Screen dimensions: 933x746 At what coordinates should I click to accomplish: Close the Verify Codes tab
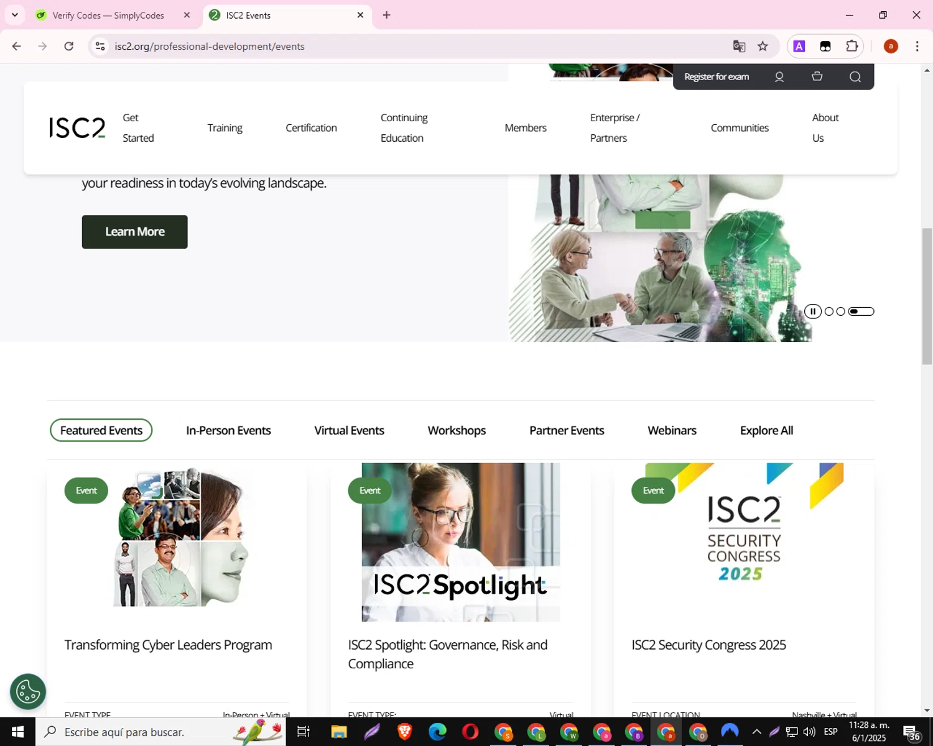[x=187, y=15]
